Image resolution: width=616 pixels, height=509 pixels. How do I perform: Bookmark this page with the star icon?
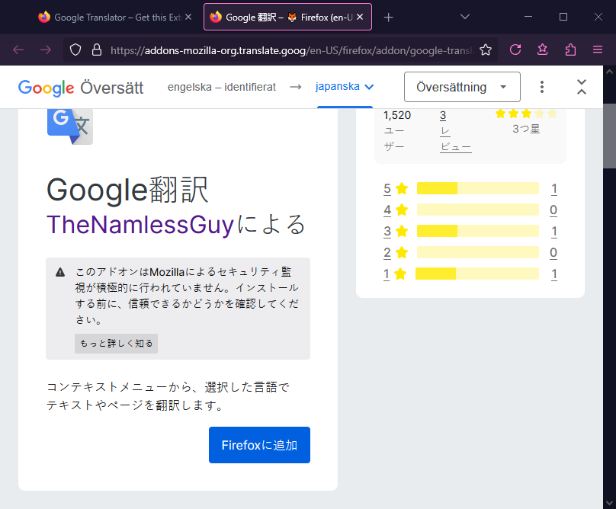(x=486, y=50)
